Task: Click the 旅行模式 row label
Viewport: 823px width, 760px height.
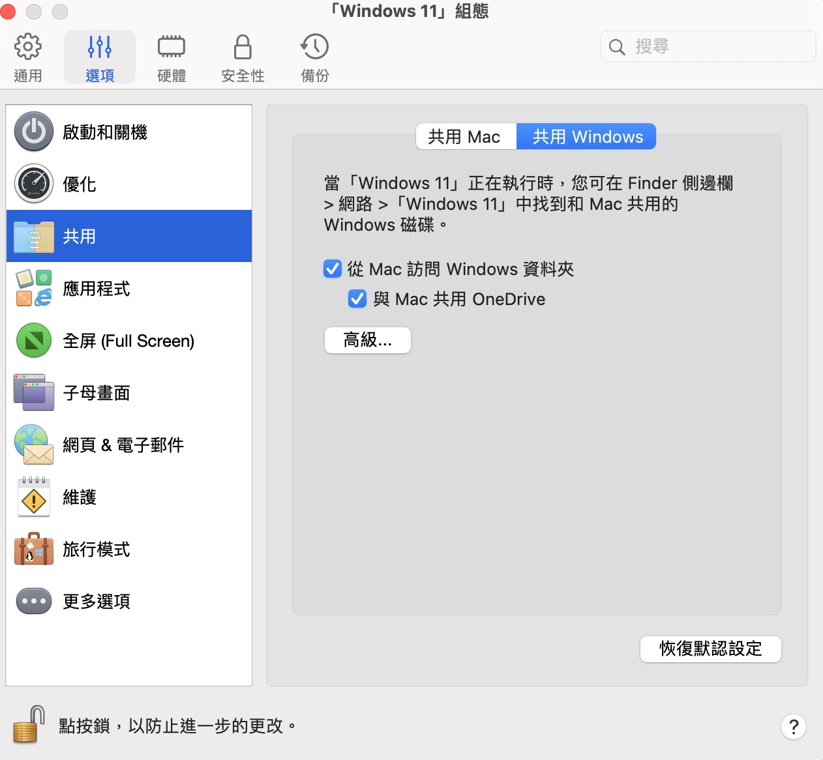Action: pos(97,549)
